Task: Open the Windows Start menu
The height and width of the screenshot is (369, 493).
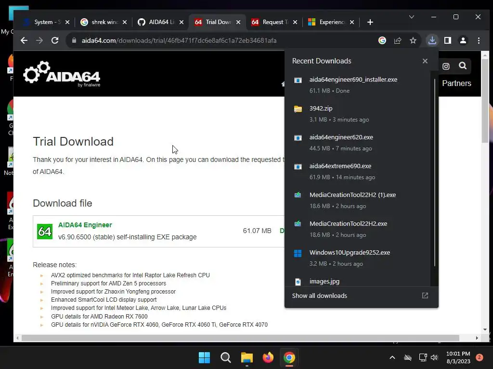Action: (204, 357)
